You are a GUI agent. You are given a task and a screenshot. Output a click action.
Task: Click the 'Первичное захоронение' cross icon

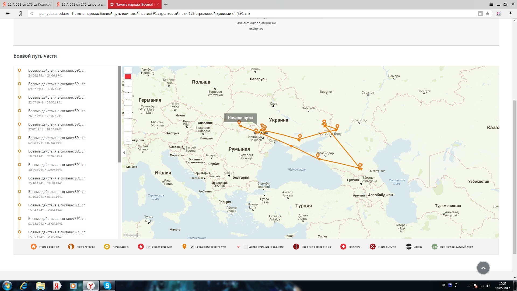coord(296,247)
